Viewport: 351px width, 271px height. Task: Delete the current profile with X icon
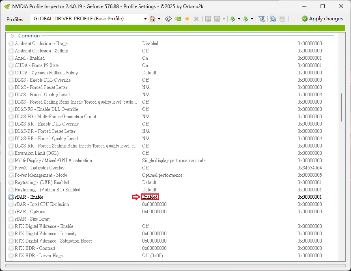pyautogui.click(x=196, y=19)
